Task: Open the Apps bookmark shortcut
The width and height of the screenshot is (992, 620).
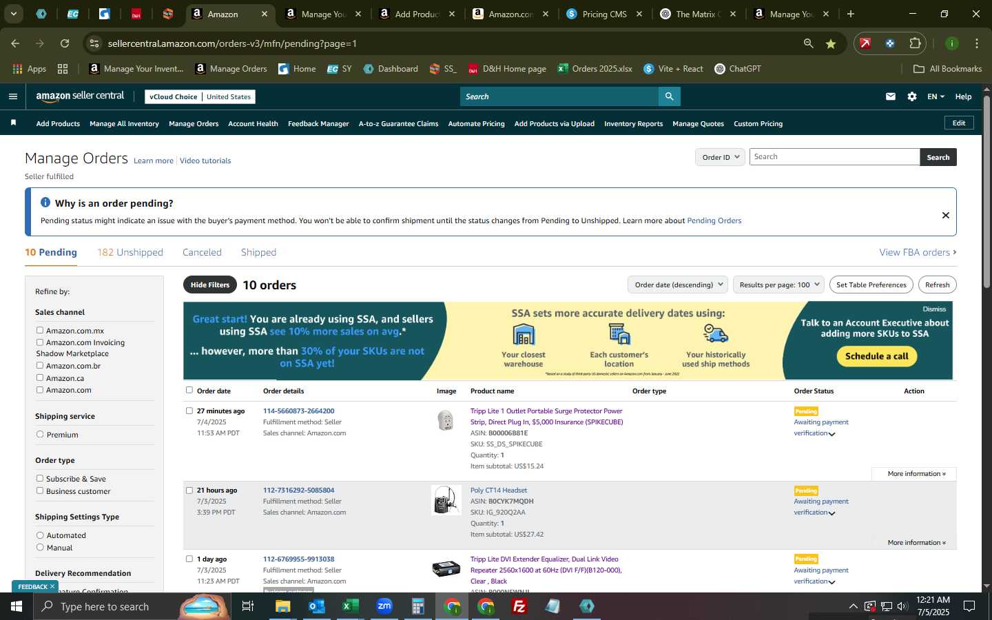Action: pyautogui.click(x=30, y=69)
